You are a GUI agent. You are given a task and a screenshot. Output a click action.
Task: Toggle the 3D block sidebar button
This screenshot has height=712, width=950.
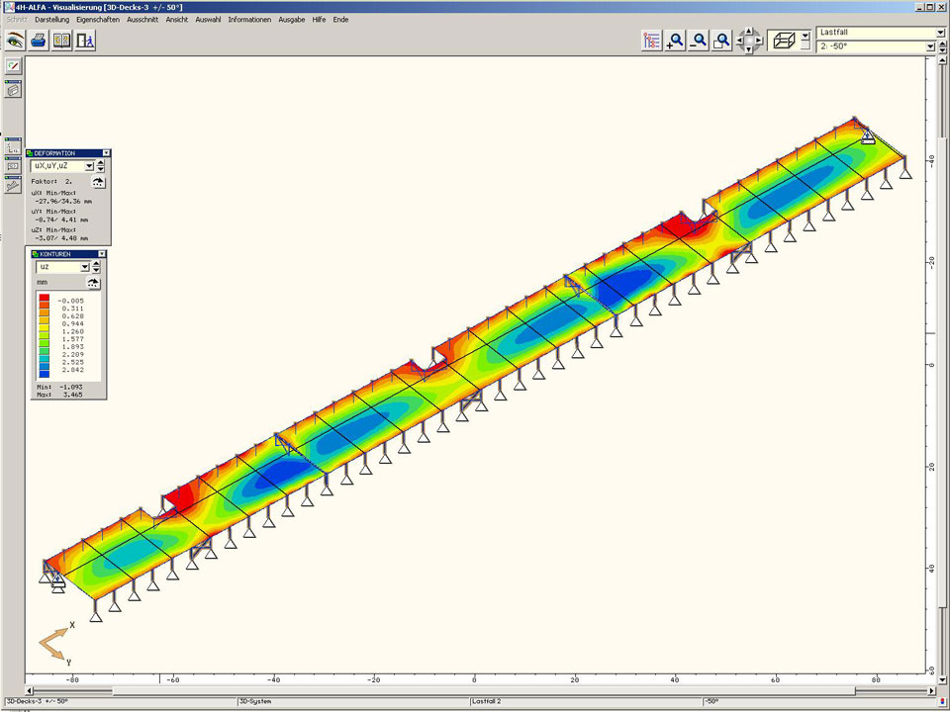(x=13, y=90)
